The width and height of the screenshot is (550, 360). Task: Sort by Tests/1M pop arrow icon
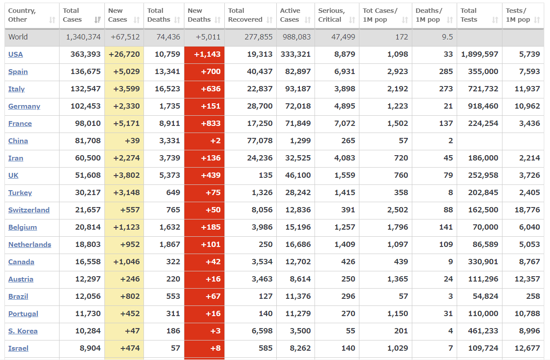(x=537, y=20)
